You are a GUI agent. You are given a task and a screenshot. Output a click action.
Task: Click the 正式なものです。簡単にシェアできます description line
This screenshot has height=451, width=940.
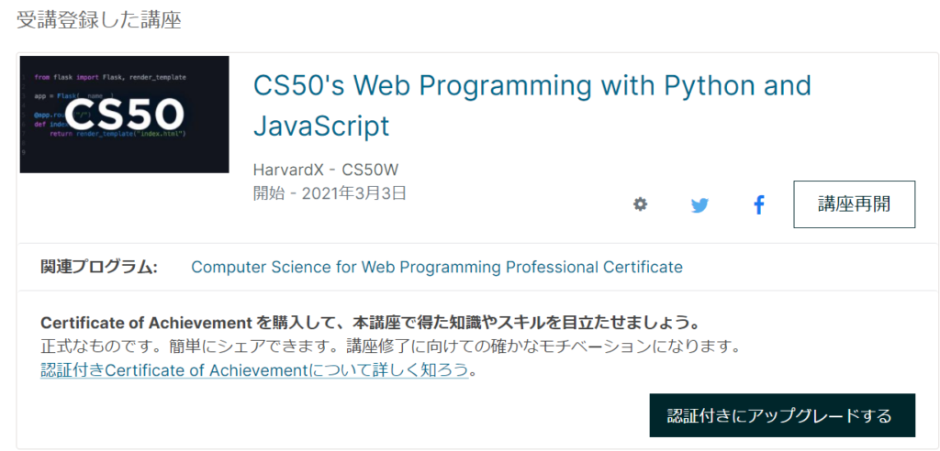391,346
